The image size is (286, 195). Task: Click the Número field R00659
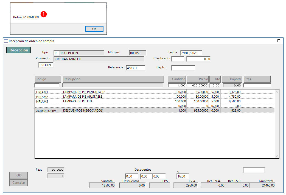[138, 53]
